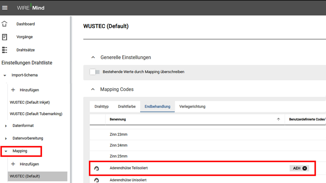The height and width of the screenshot is (183, 326).
Task: Open WUSTEC (Default Inkjet) schema
Action: click(x=30, y=102)
